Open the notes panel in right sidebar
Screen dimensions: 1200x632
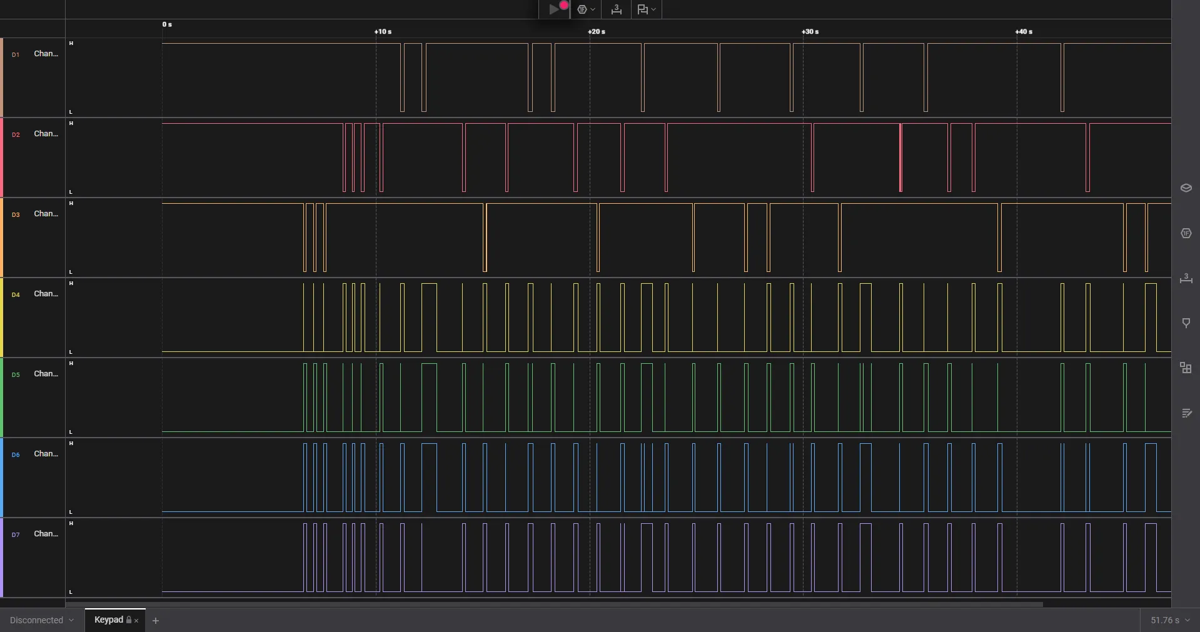[x=1186, y=413]
